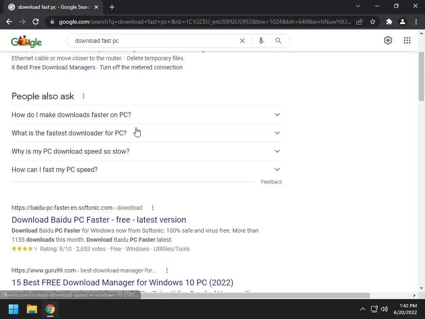Open network status in system tray
The width and height of the screenshot is (425, 319).
(374, 309)
